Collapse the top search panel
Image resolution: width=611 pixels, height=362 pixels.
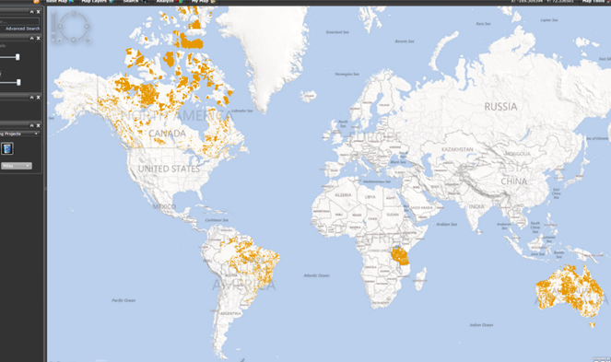tap(32, 12)
